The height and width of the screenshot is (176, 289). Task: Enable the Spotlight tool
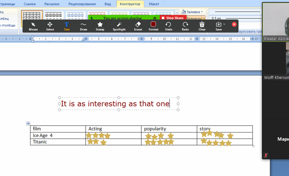[x=119, y=26]
